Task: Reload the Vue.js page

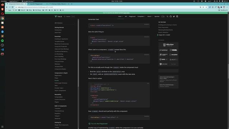Action: tap(13, 7)
